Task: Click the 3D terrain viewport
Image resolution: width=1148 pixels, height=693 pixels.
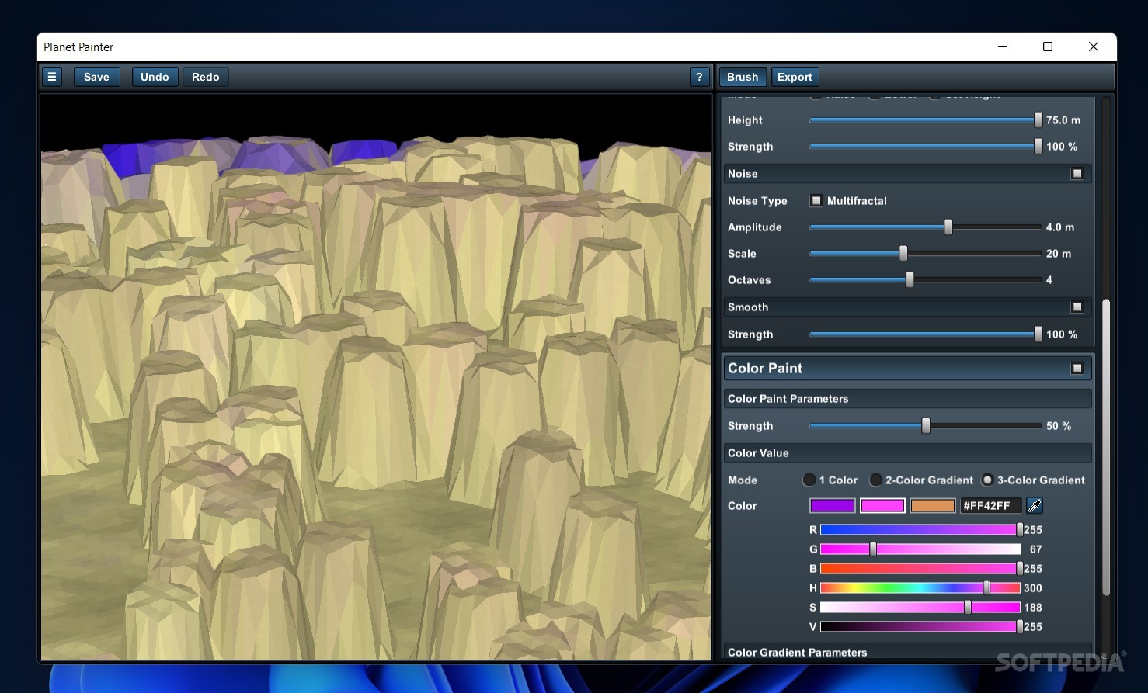Action: click(x=376, y=377)
